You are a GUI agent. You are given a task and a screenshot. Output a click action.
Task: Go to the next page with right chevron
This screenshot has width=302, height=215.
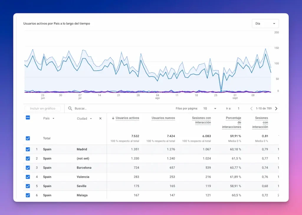[276, 108]
